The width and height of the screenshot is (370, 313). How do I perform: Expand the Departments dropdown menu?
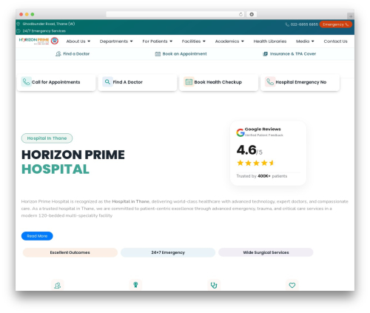point(116,41)
